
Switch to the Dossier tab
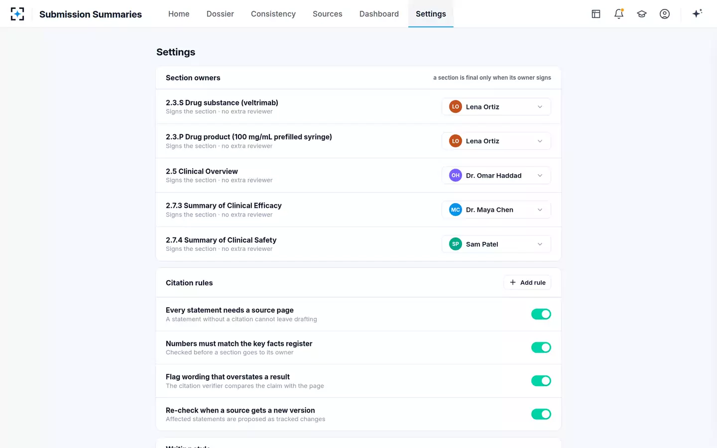tap(220, 14)
